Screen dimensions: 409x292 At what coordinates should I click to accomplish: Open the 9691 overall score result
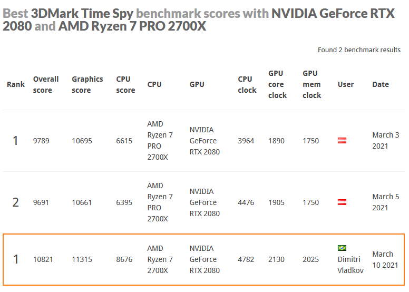tap(41, 202)
